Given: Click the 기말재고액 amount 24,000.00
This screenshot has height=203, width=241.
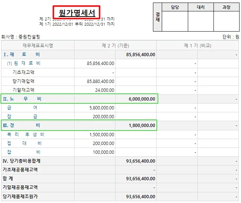Looking at the screenshot, I should point(105,90).
